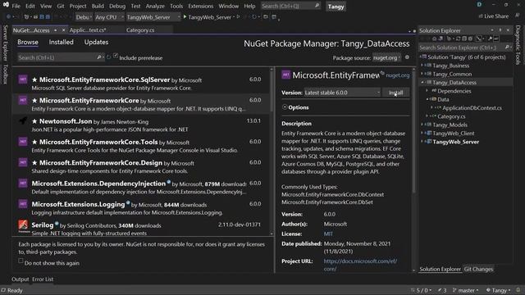The width and height of the screenshot is (525, 295).
Task: Click the notifications bell in status bar
Action: (518, 290)
